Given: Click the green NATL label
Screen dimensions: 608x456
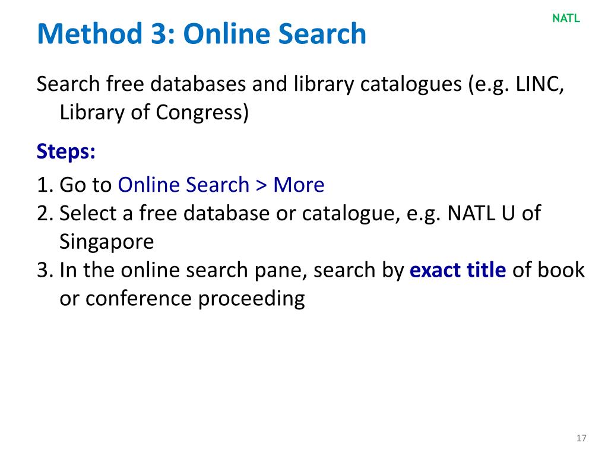Looking at the screenshot, I should [x=566, y=18].
